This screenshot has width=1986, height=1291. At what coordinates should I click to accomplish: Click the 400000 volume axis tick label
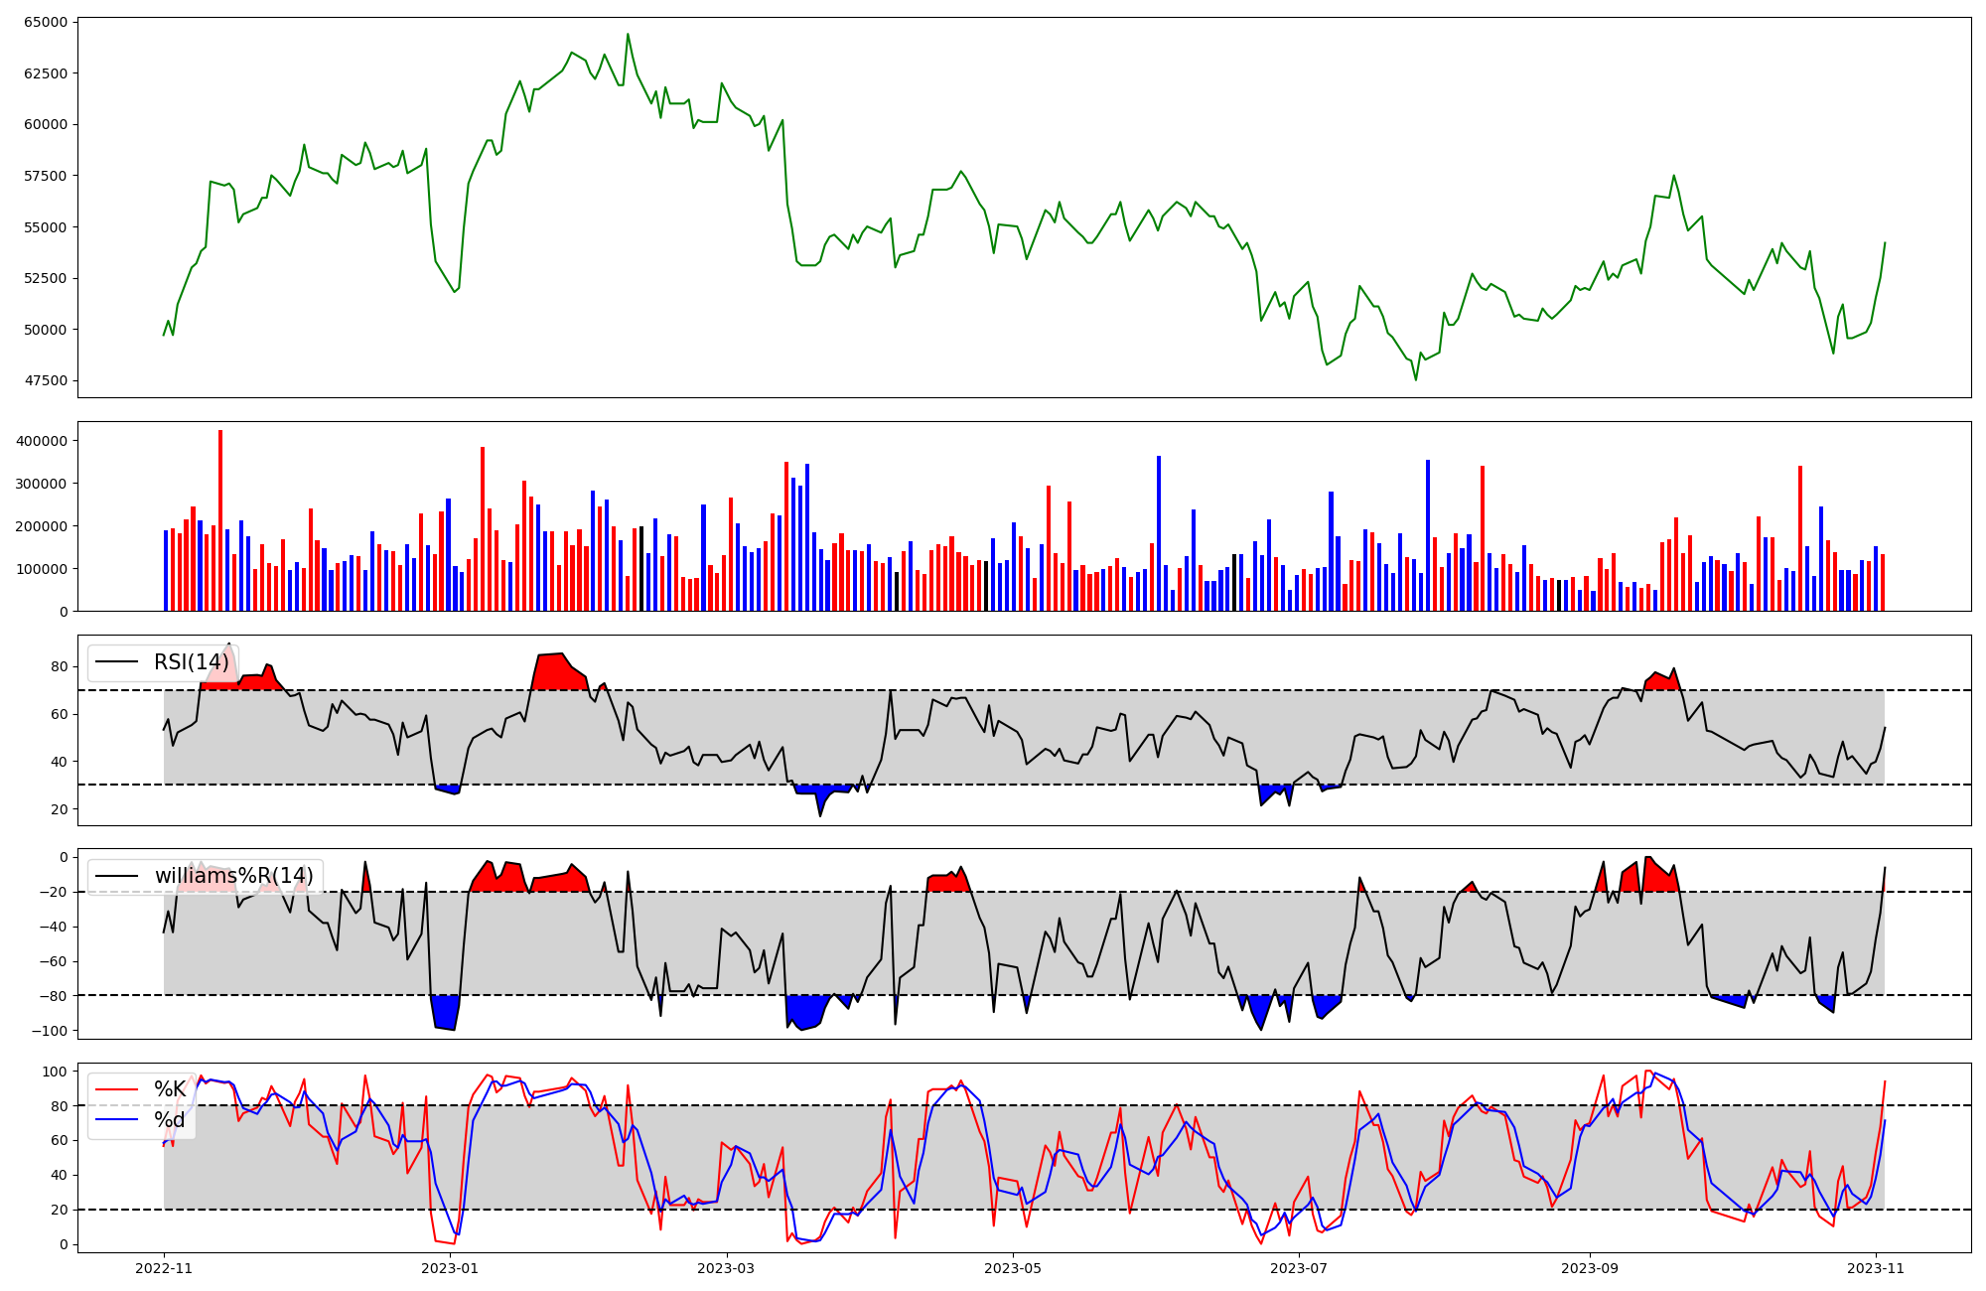42,441
